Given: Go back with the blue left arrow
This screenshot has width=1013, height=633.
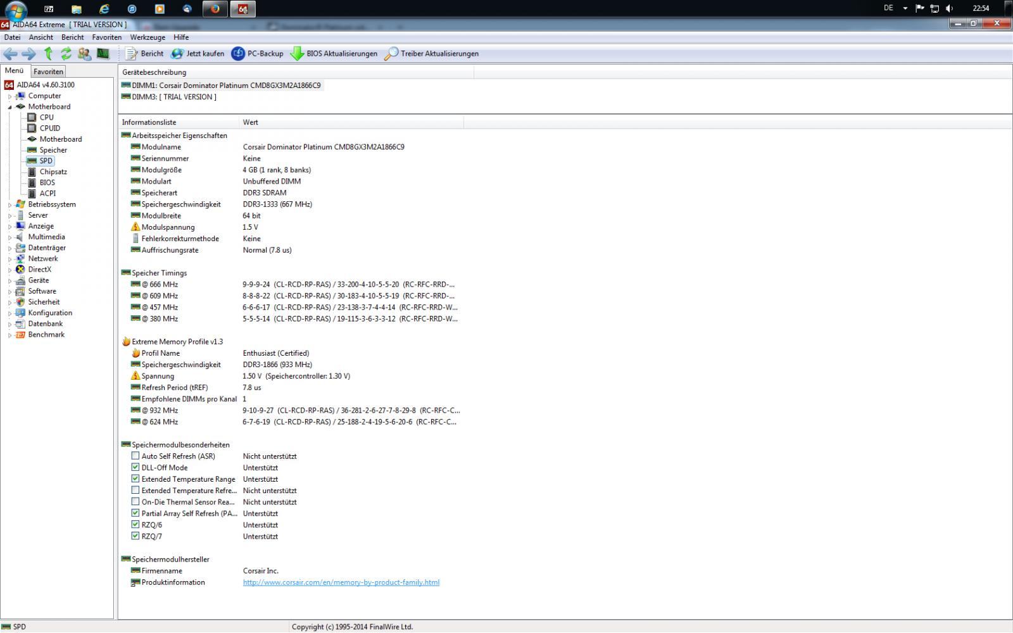Looking at the screenshot, I should pyautogui.click(x=10, y=54).
